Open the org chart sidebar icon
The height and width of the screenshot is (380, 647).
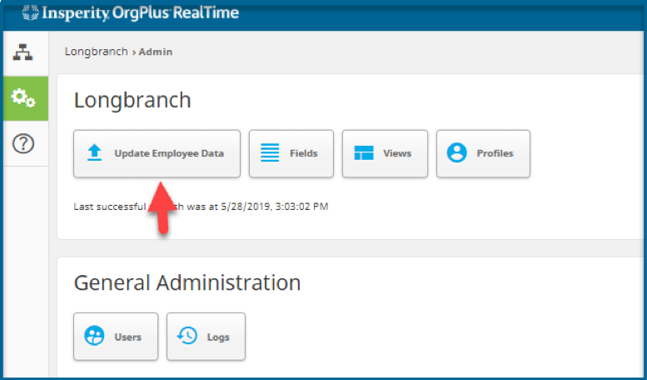[x=22, y=52]
